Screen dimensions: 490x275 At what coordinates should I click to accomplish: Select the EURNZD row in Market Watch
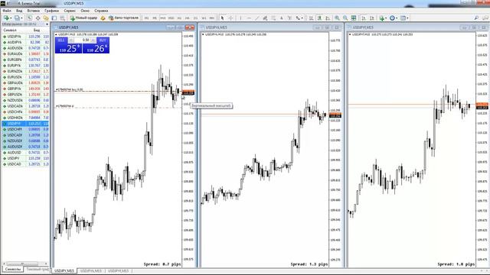point(25,71)
